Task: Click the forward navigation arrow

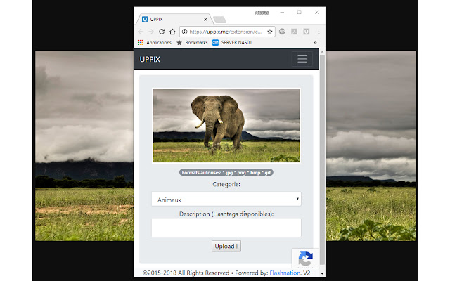Action: click(151, 32)
